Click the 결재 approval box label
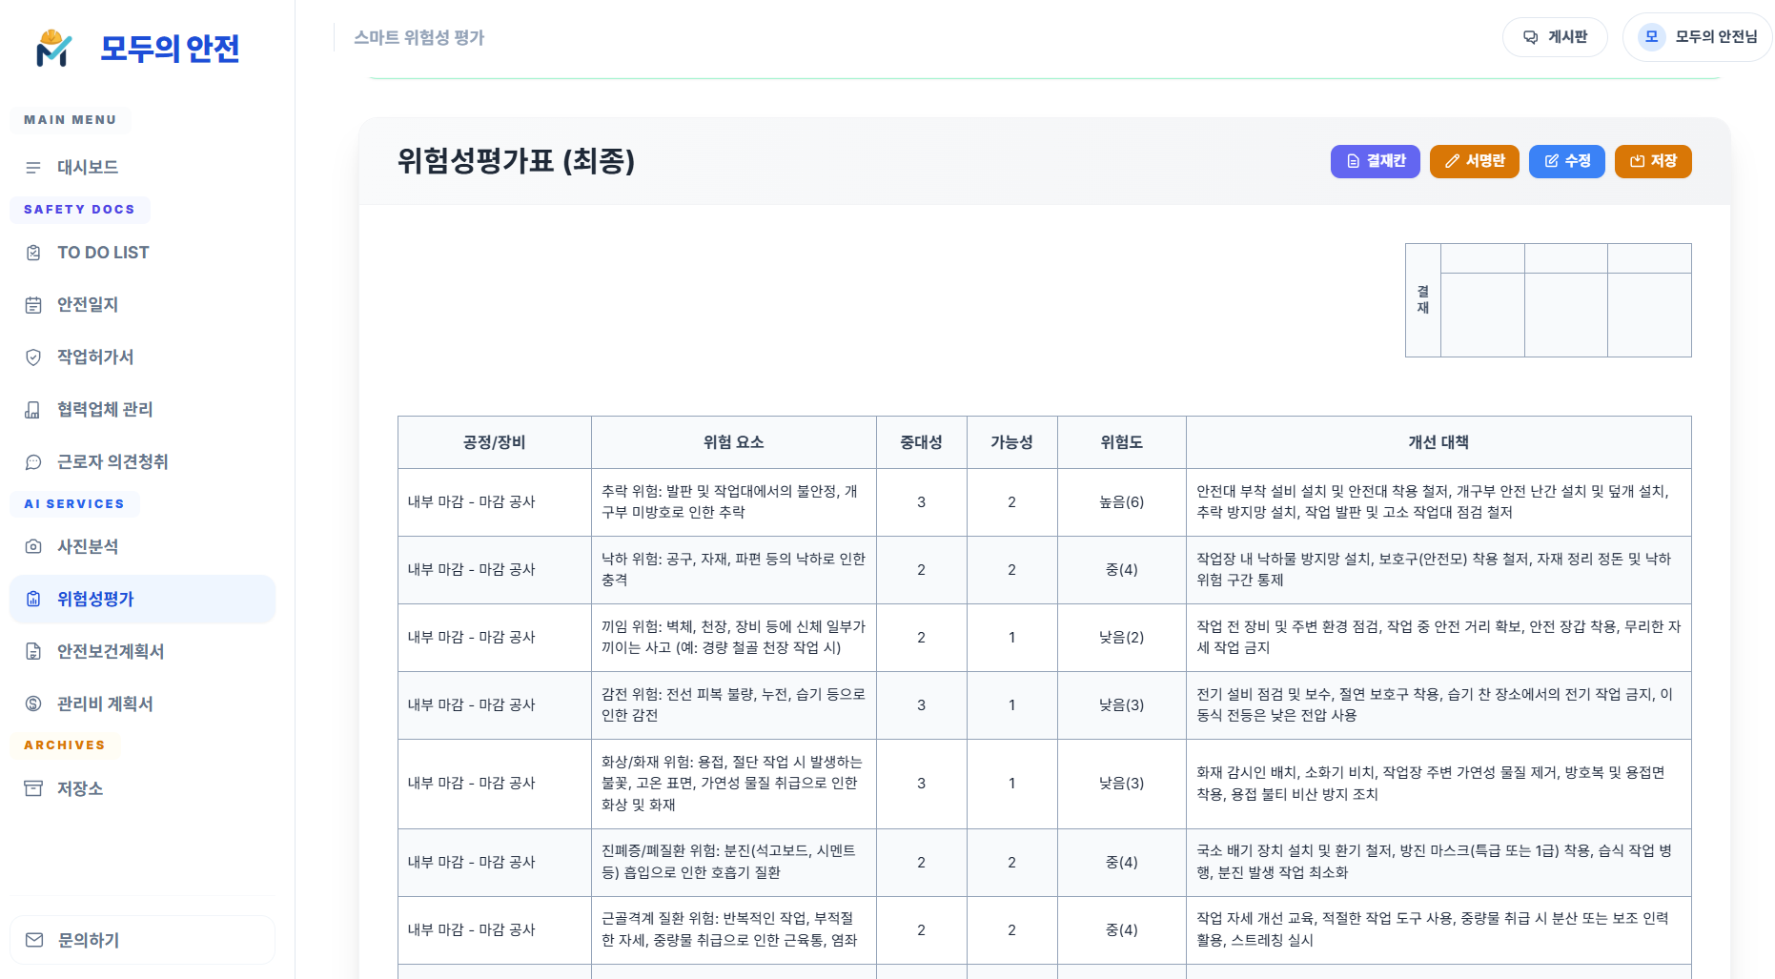Viewport: 1775px width, 979px height. click(1423, 300)
